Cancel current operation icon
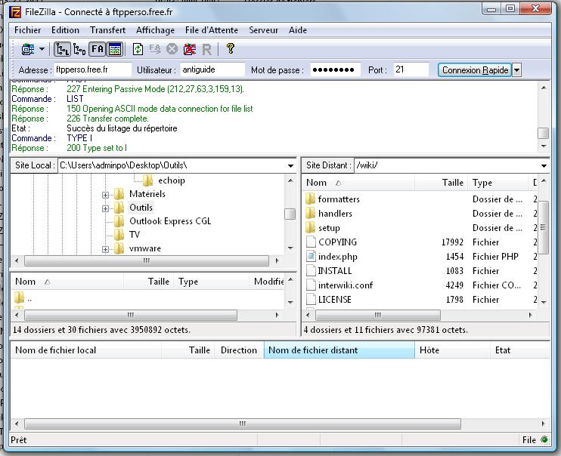561x456 pixels. pos(172,49)
